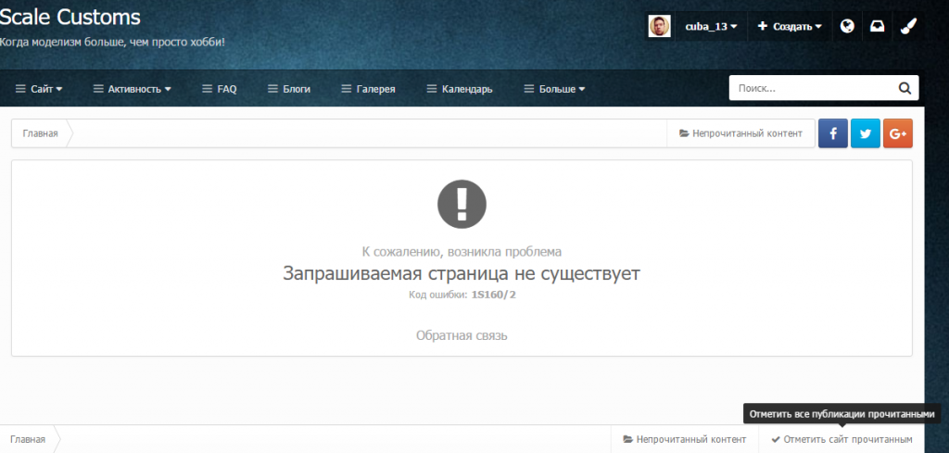
Task: Share the page on Facebook
Action: (x=833, y=133)
